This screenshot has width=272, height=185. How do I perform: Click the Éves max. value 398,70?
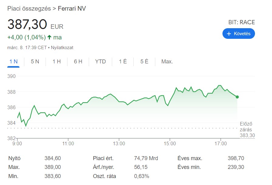(236, 158)
